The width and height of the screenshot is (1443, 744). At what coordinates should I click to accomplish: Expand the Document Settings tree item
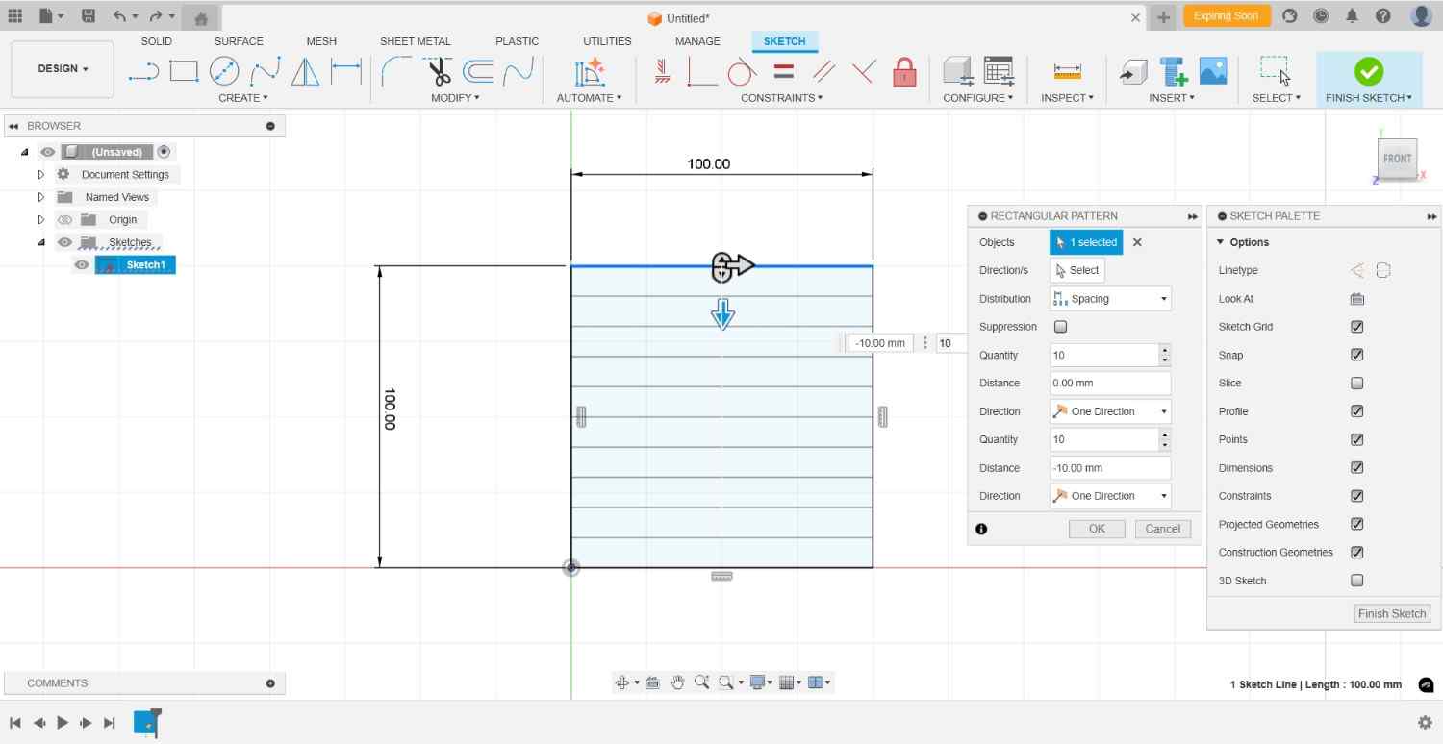click(40, 174)
